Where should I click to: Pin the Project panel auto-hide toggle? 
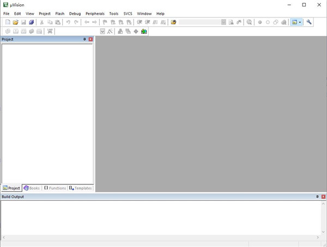point(84,39)
